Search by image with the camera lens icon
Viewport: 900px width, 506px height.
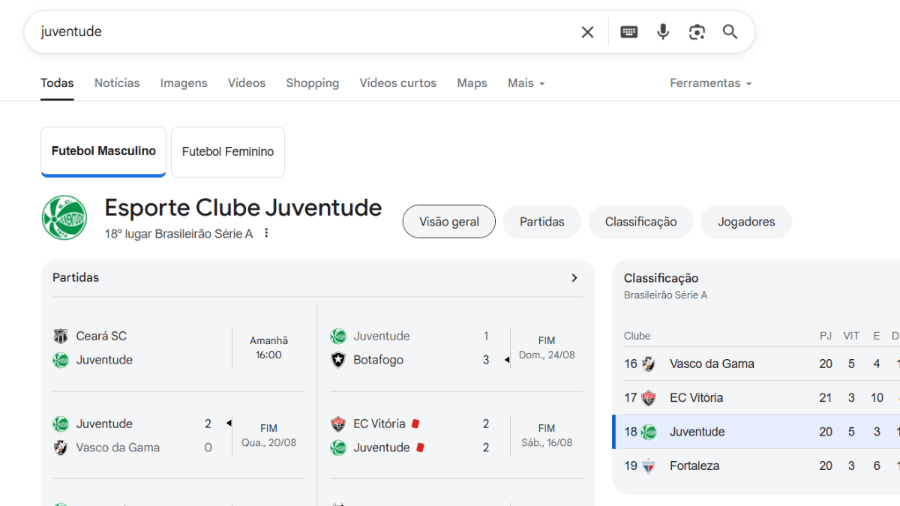pos(697,31)
